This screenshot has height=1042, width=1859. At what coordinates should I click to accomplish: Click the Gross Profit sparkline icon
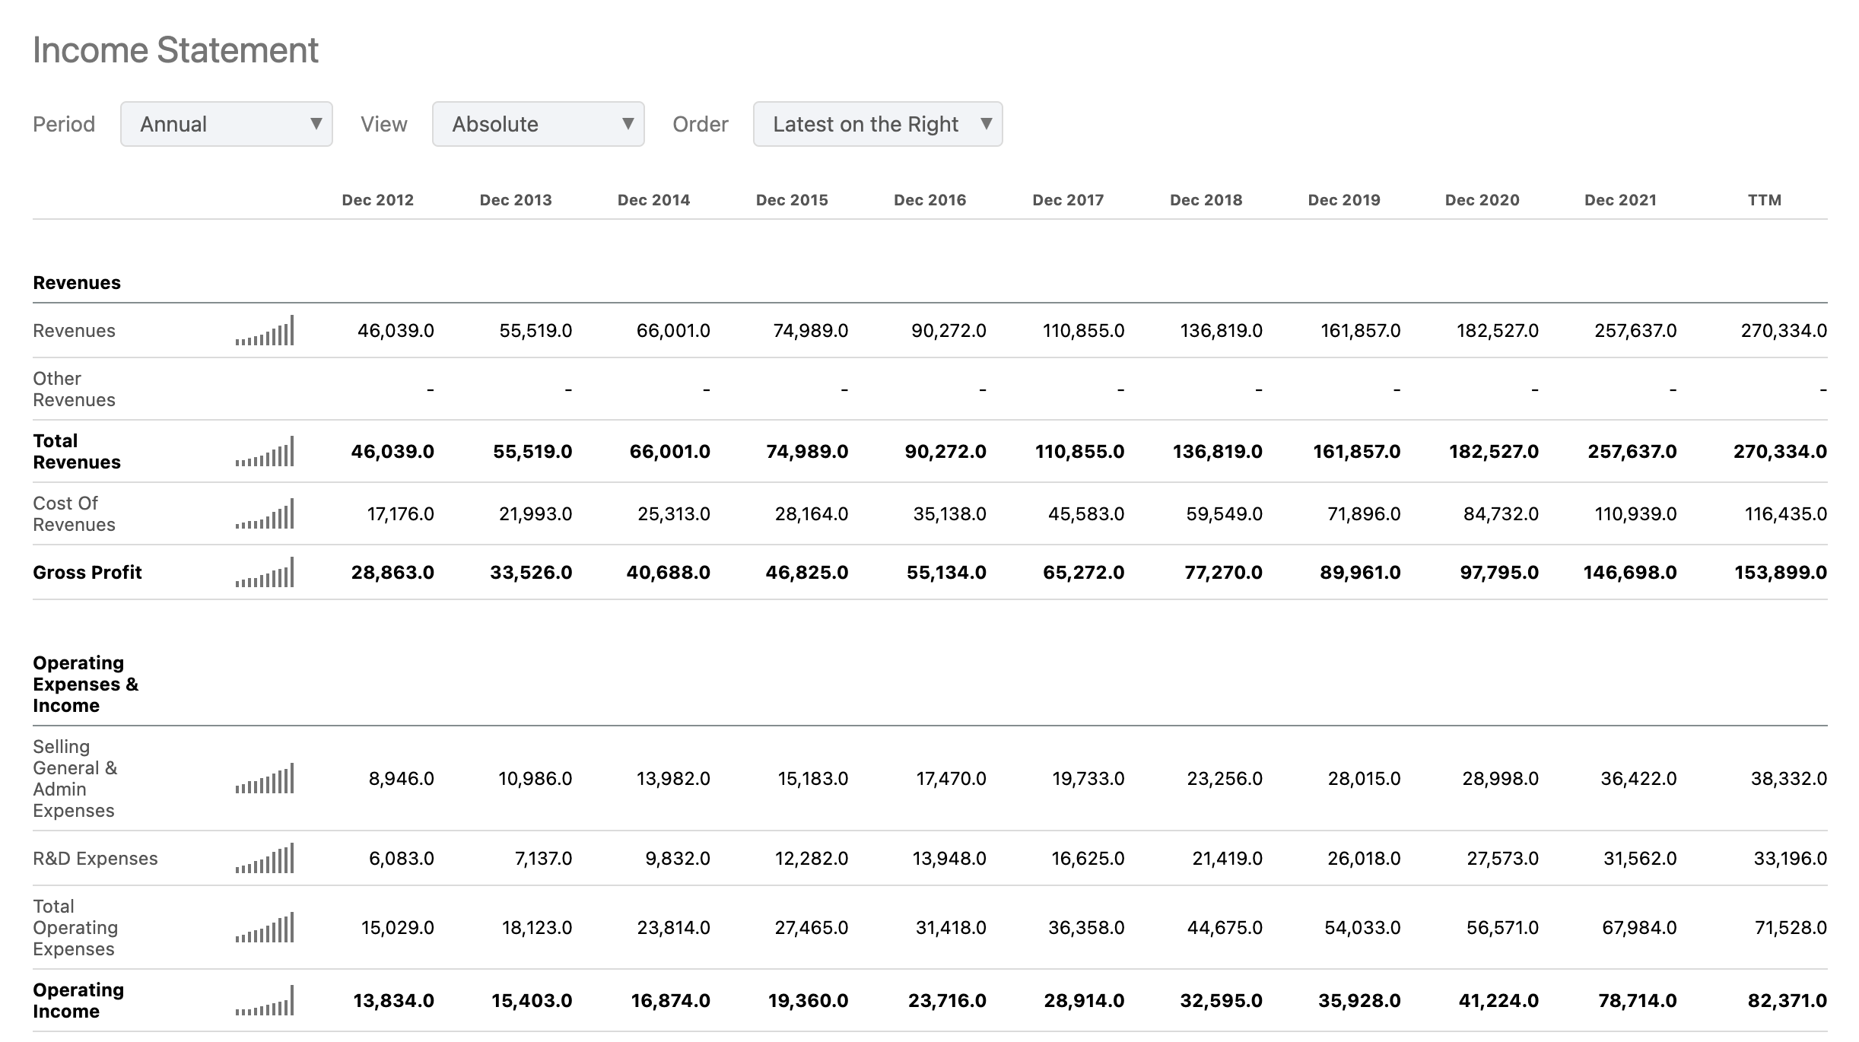pyautogui.click(x=265, y=572)
